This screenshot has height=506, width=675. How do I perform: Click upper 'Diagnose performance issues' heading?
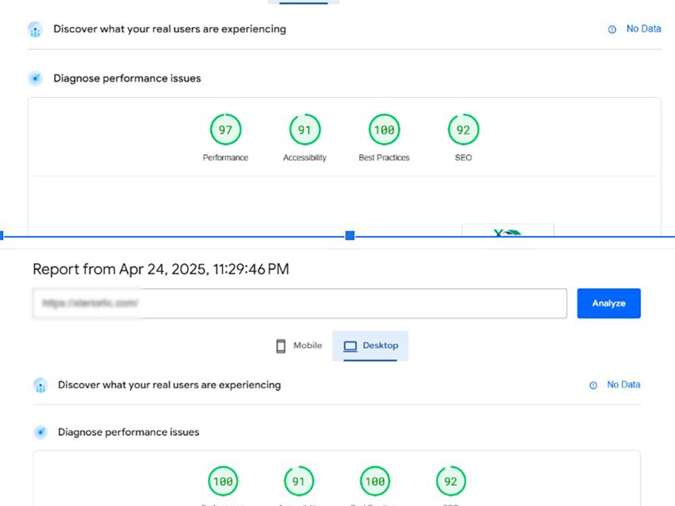pos(127,78)
